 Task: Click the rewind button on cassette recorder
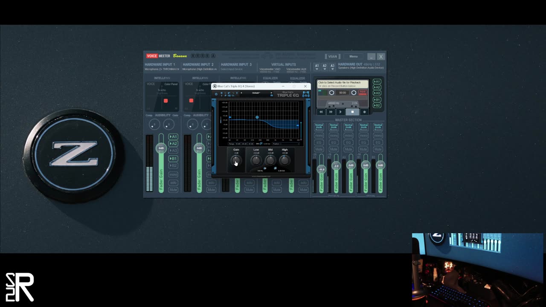(x=321, y=112)
